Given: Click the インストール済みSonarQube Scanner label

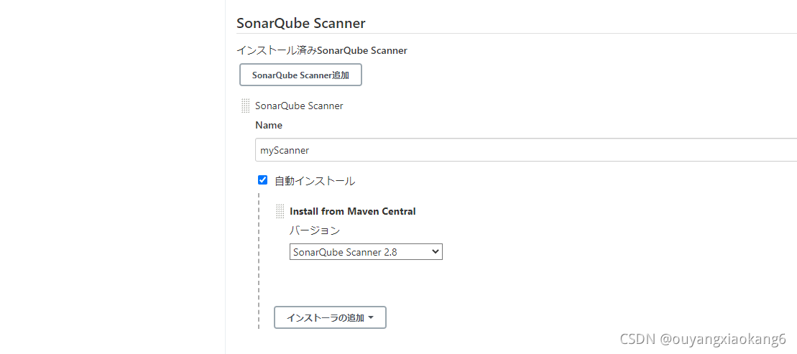Looking at the screenshot, I should coord(322,50).
